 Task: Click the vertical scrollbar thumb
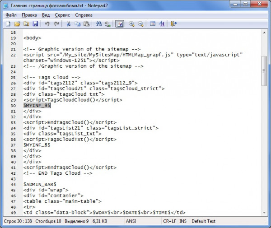264,71
